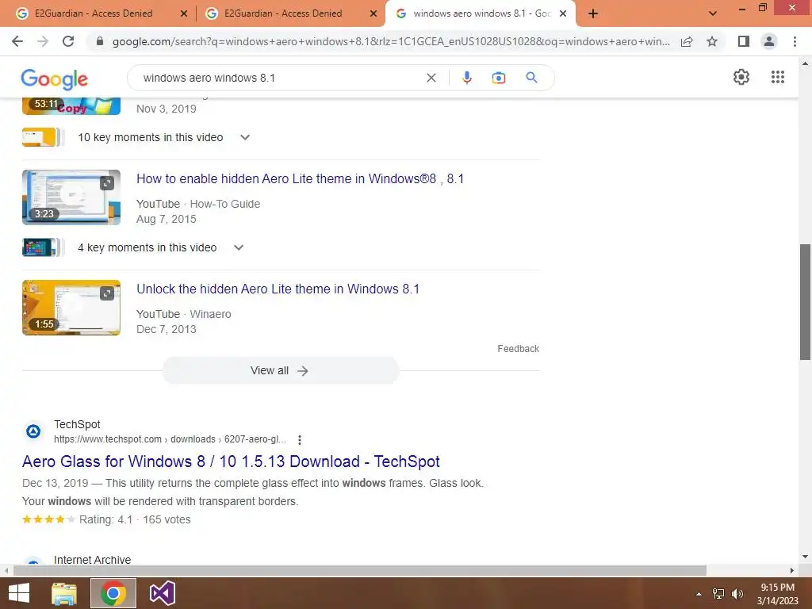The height and width of the screenshot is (609, 812).
Task: Reload the current page
Action: [x=68, y=41]
